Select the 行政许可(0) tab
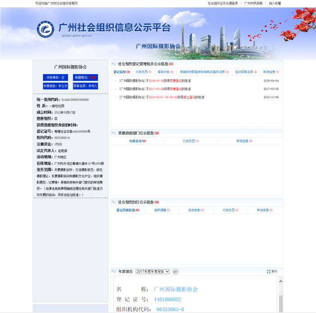 click(137, 141)
